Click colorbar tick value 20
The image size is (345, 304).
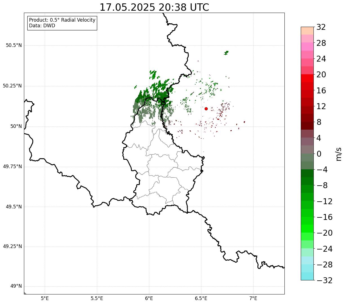tap(321, 75)
